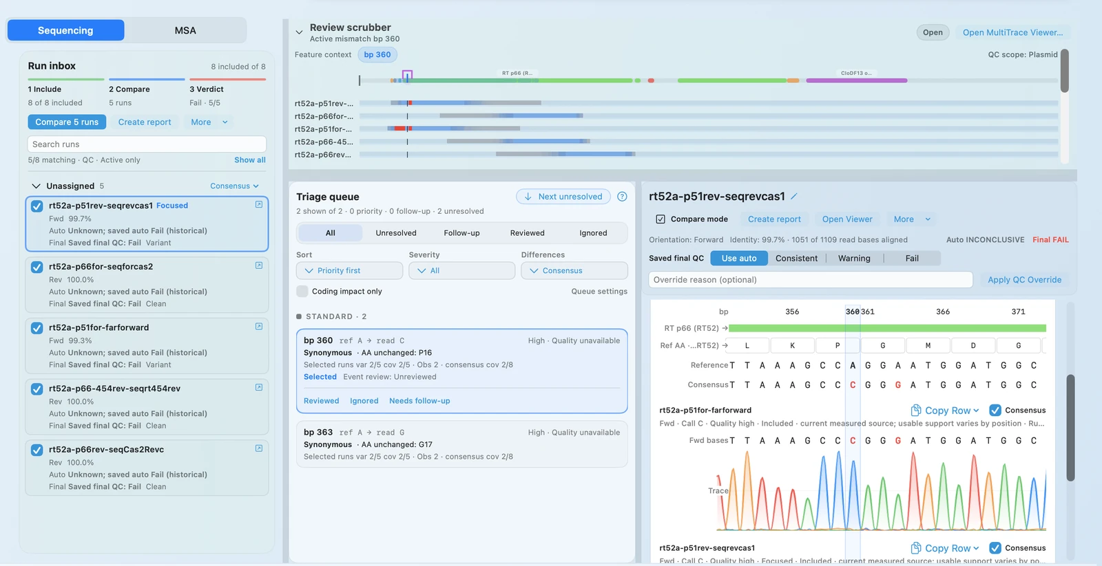Image resolution: width=1102 pixels, height=566 pixels.
Task: Open pop-out icon on rt52a-p66rev-seqCas2Revc card
Action: [x=259, y=448]
